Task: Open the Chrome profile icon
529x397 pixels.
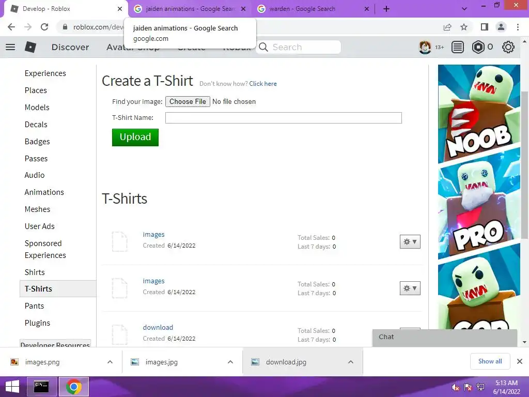Action: (x=501, y=27)
